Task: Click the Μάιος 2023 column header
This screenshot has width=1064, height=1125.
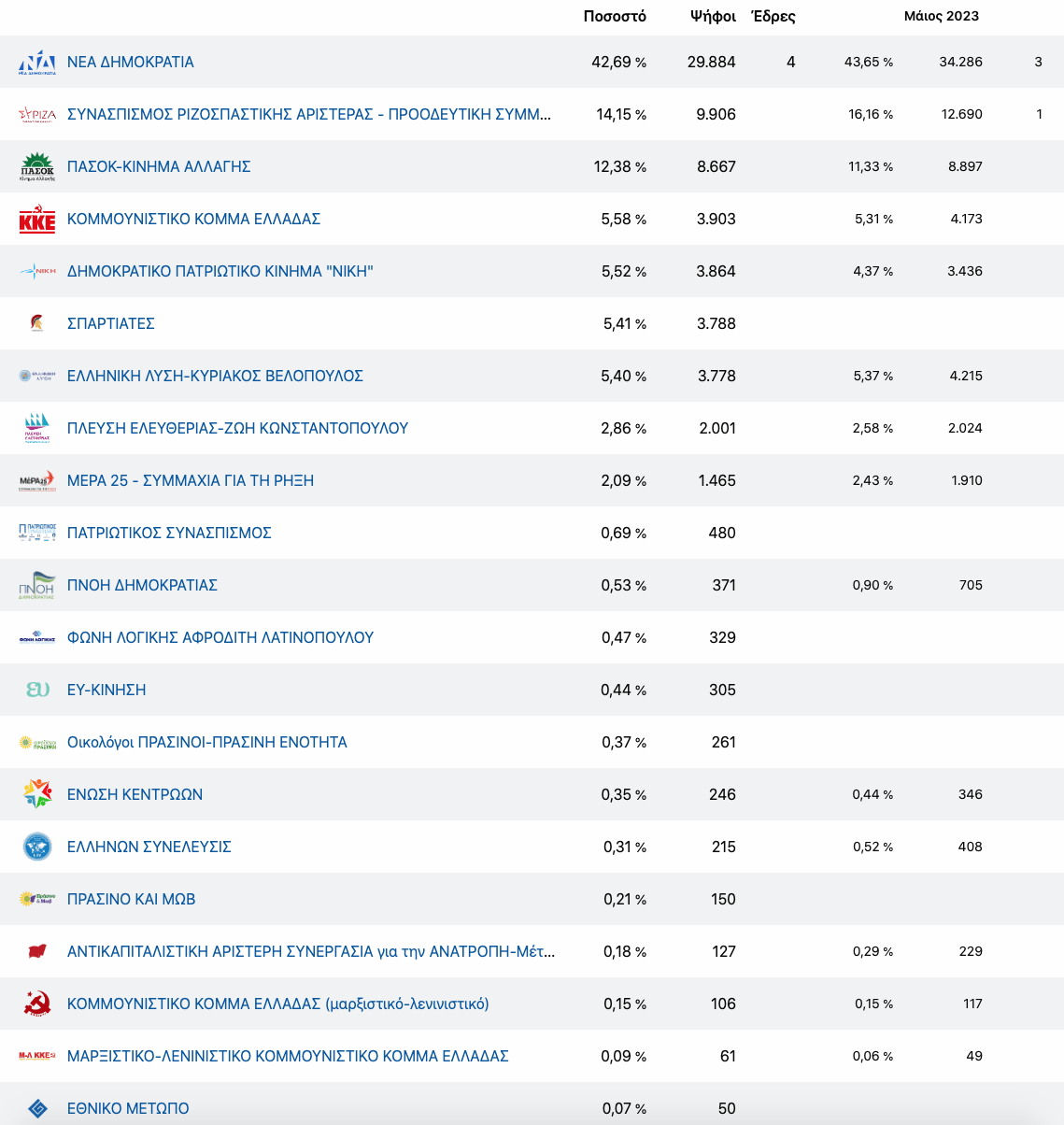Action: pos(942,16)
